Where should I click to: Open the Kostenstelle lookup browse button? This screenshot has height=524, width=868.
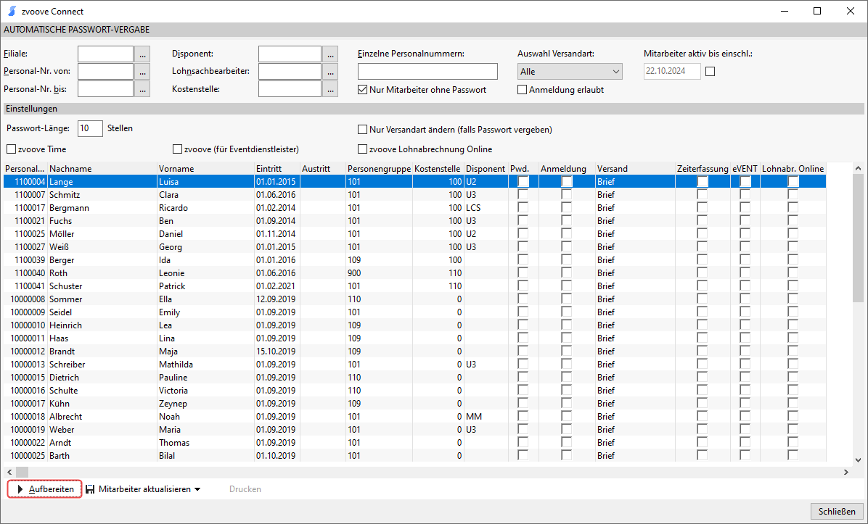click(330, 89)
